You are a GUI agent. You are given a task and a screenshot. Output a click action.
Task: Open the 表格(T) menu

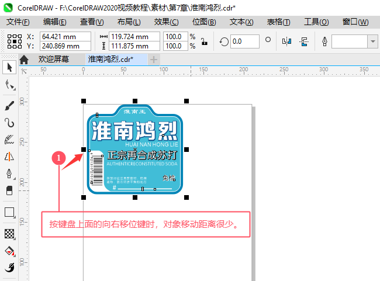coord(278,22)
